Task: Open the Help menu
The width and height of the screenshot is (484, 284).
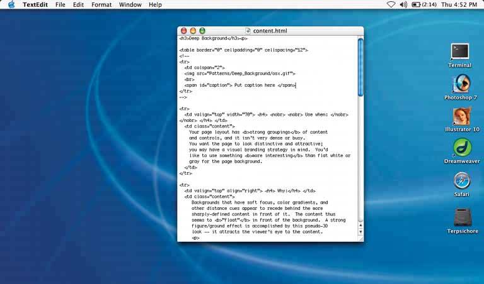Action: pyautogui.click(x=155, y=4)
